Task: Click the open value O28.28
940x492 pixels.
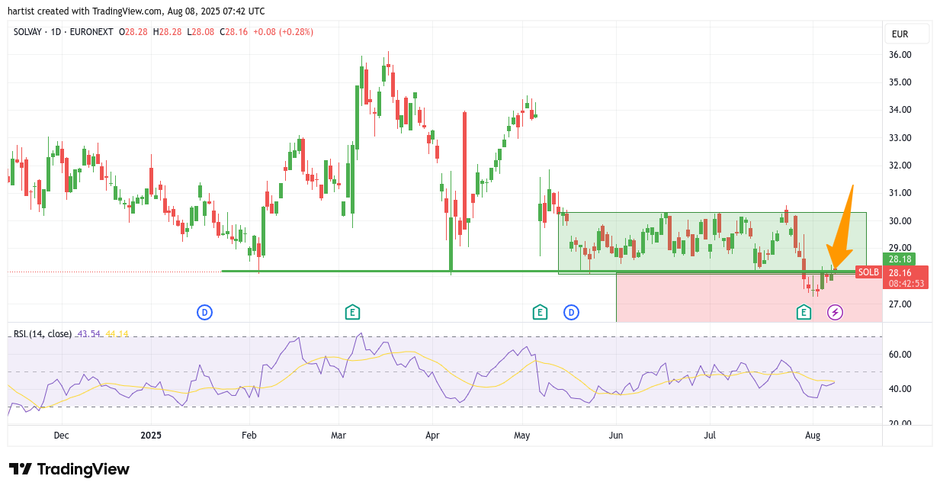Action: [x=134, y=32]
